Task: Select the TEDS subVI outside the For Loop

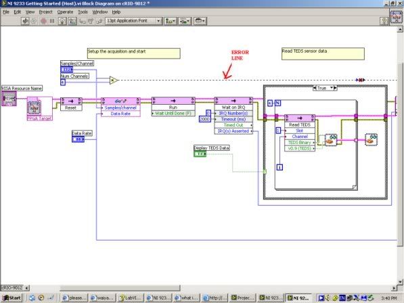Action: [x=372, y=140]
